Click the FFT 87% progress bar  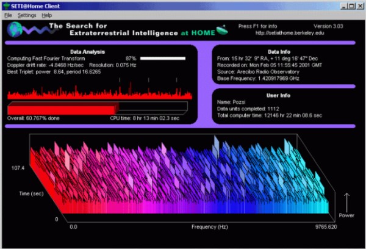click(163, 59)
